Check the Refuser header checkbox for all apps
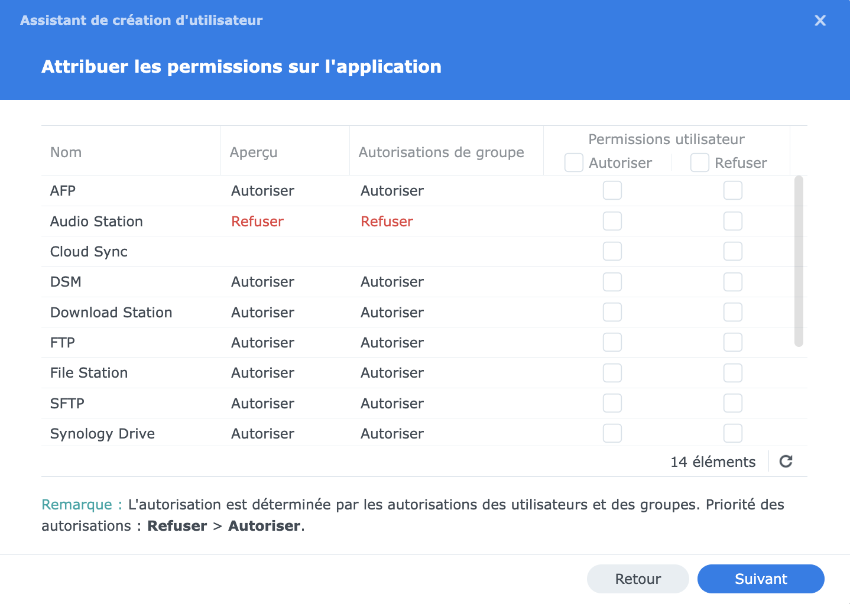 (700, 163)
